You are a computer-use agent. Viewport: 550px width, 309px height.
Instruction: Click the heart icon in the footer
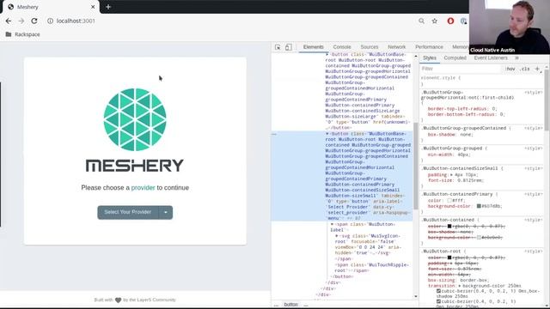pos(119,300)
